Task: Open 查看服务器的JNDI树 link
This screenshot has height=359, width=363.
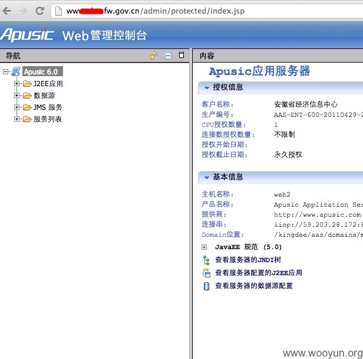Action: [248, 260]
